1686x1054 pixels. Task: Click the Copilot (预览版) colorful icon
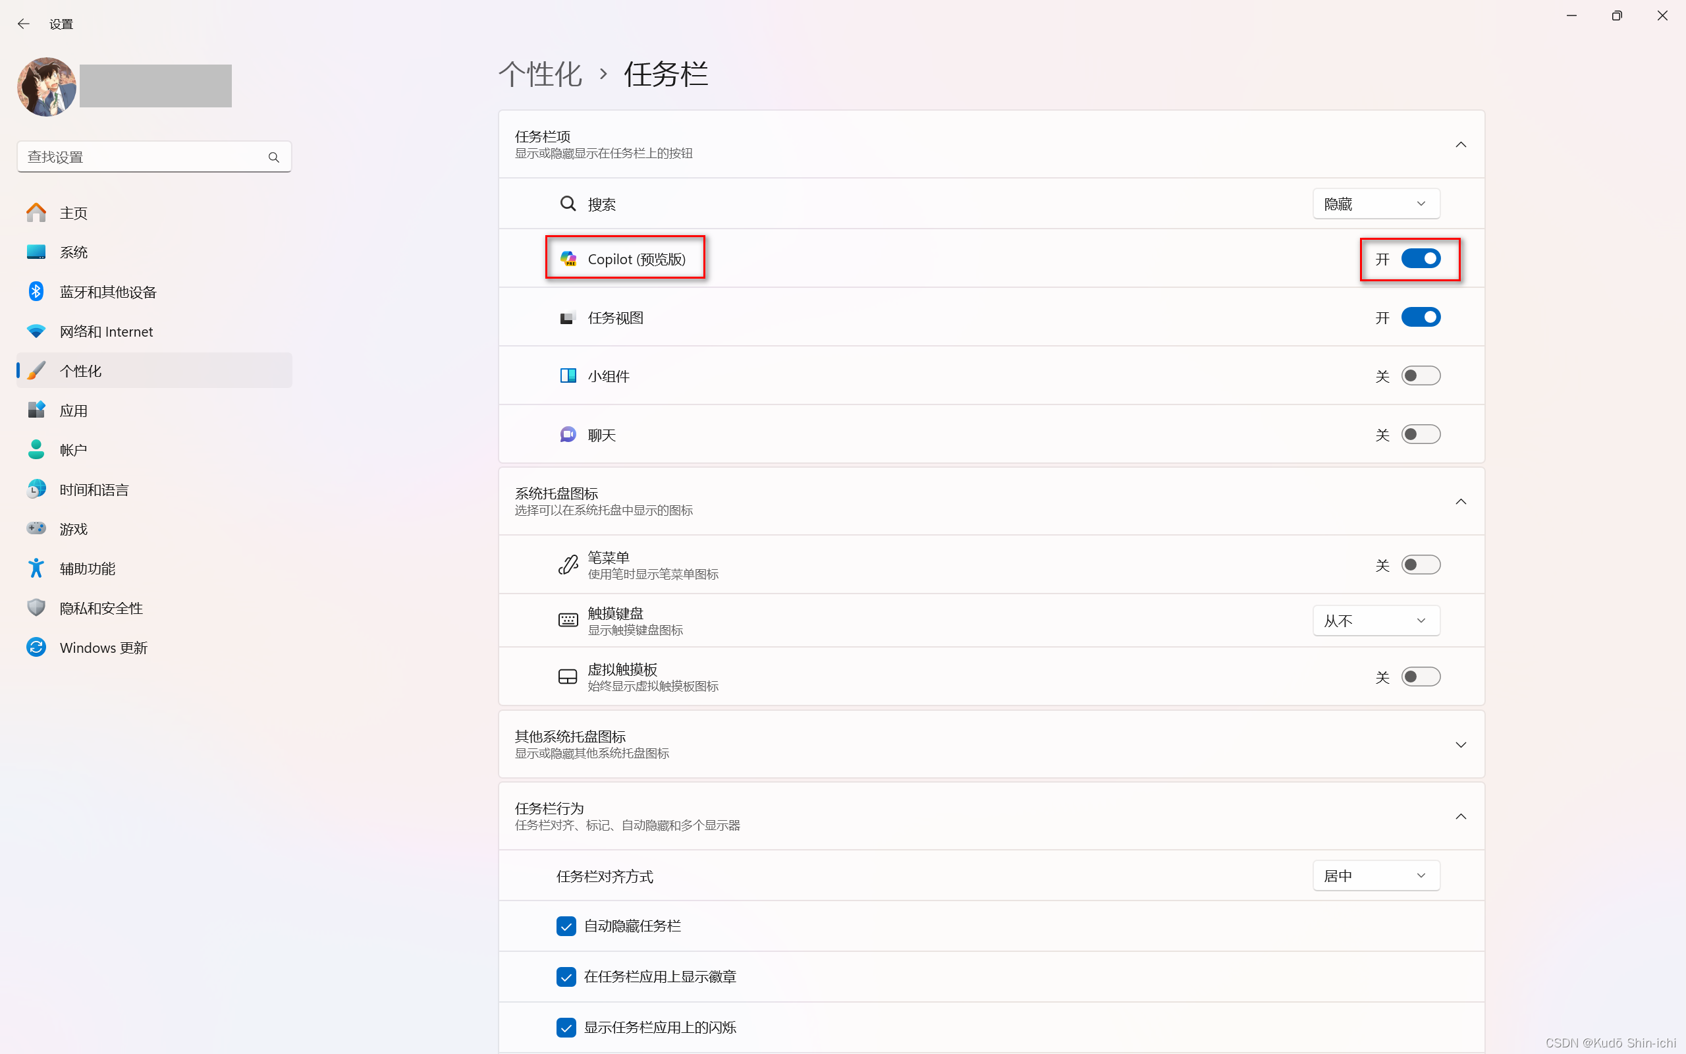click(568, 259)
